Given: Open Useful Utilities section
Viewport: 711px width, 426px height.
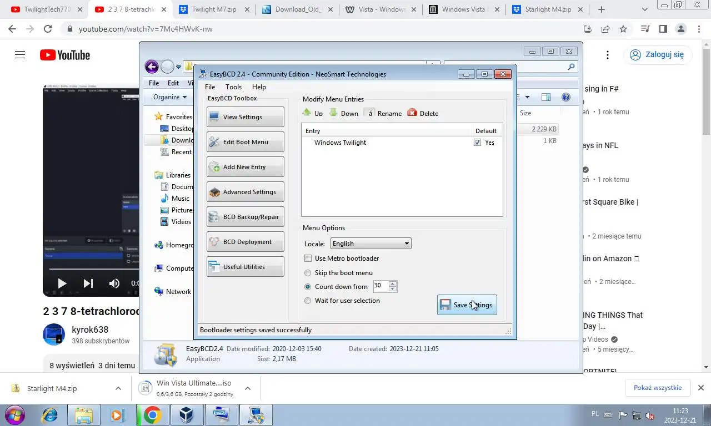Looking at the screenshot, I should pyautogui.click(x=245, y=267).
